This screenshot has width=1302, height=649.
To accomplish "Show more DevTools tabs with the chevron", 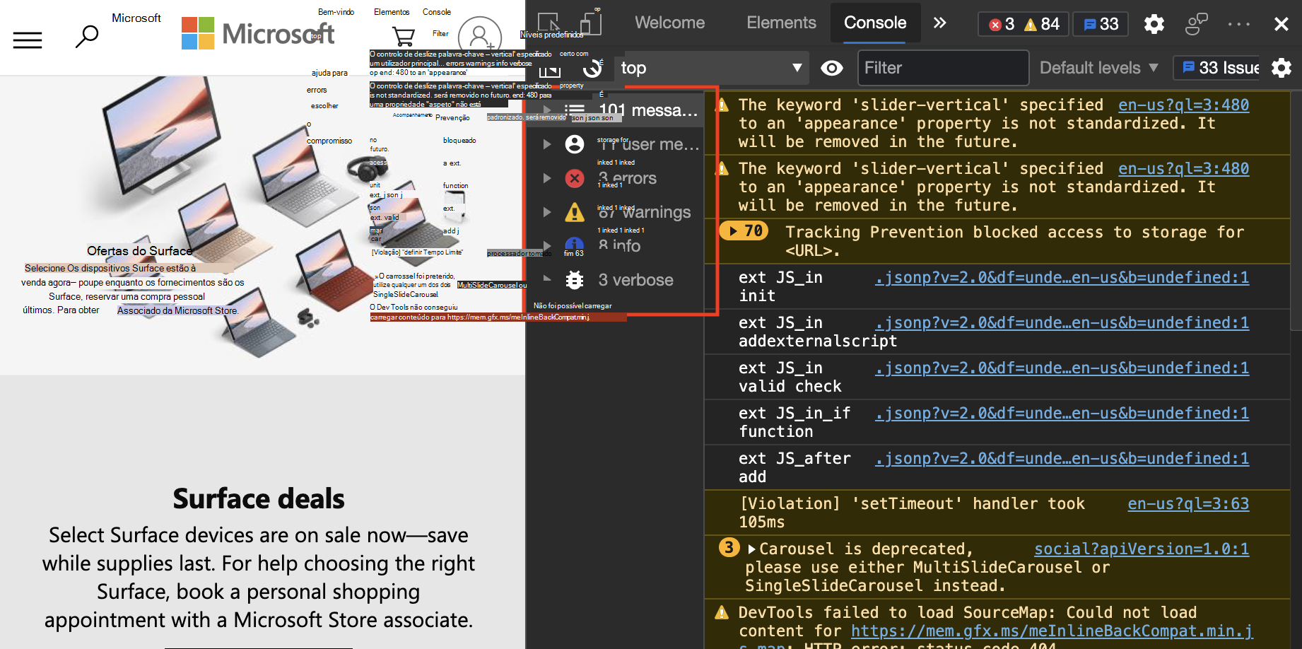I will 939,23.
